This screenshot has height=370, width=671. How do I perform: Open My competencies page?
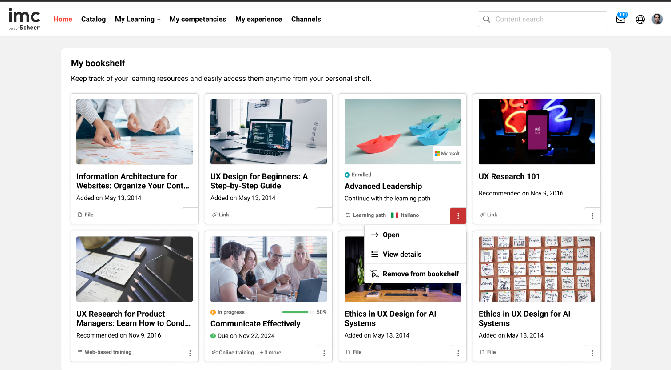(198, 19)
